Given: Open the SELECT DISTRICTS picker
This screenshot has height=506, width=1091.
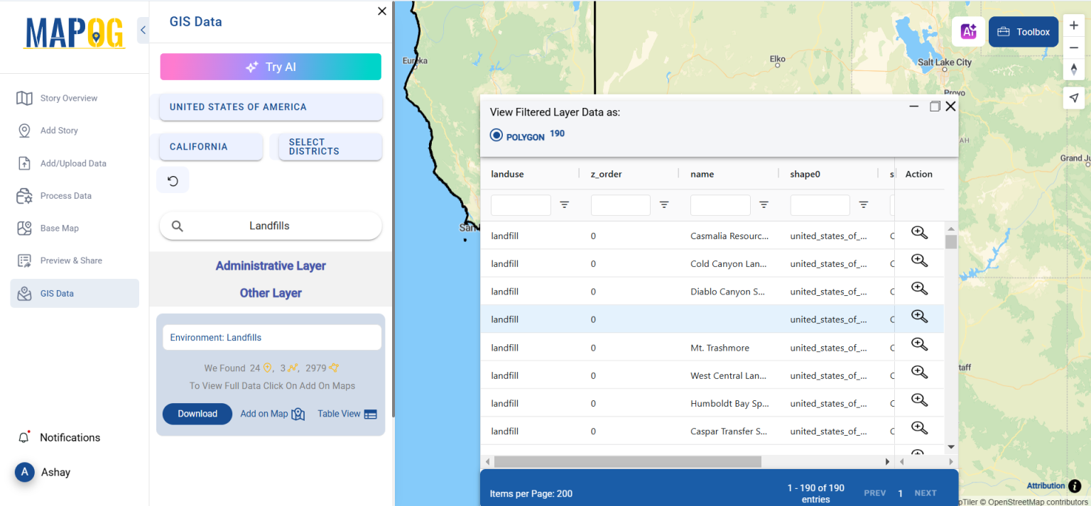Looking at the screenshot, I should click(329, 147).
